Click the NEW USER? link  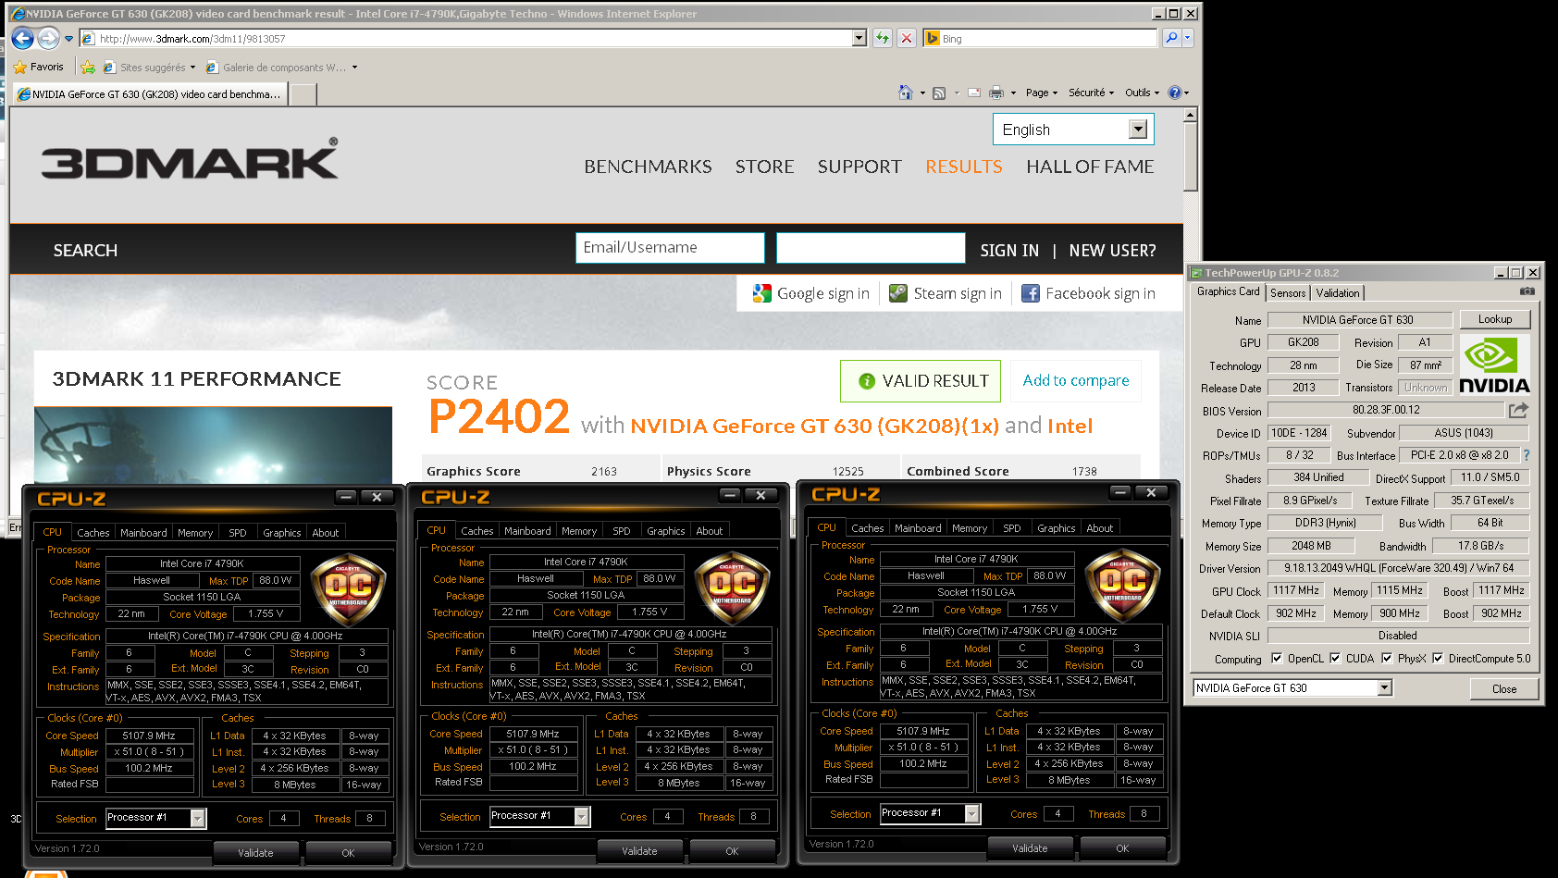pyautogui.click(x=1113, y=251)
